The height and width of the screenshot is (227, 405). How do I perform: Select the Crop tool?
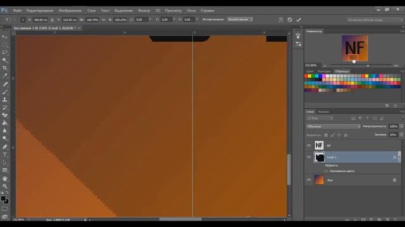4,68
